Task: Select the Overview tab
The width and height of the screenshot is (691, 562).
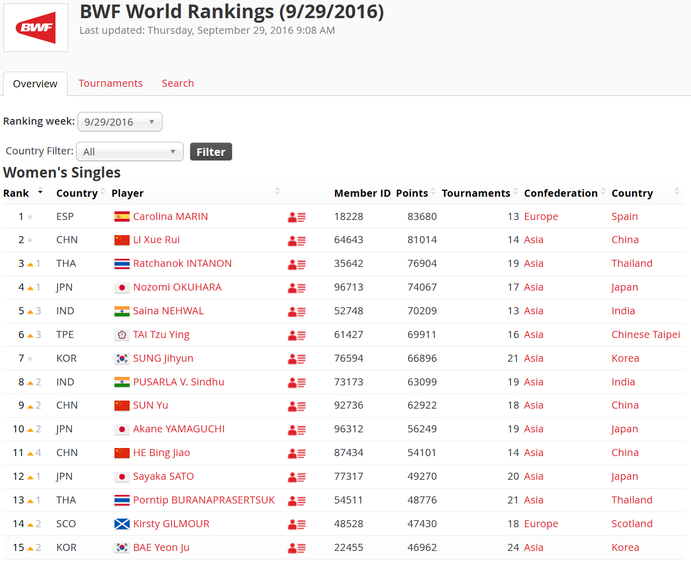Action: pos(35,84)
